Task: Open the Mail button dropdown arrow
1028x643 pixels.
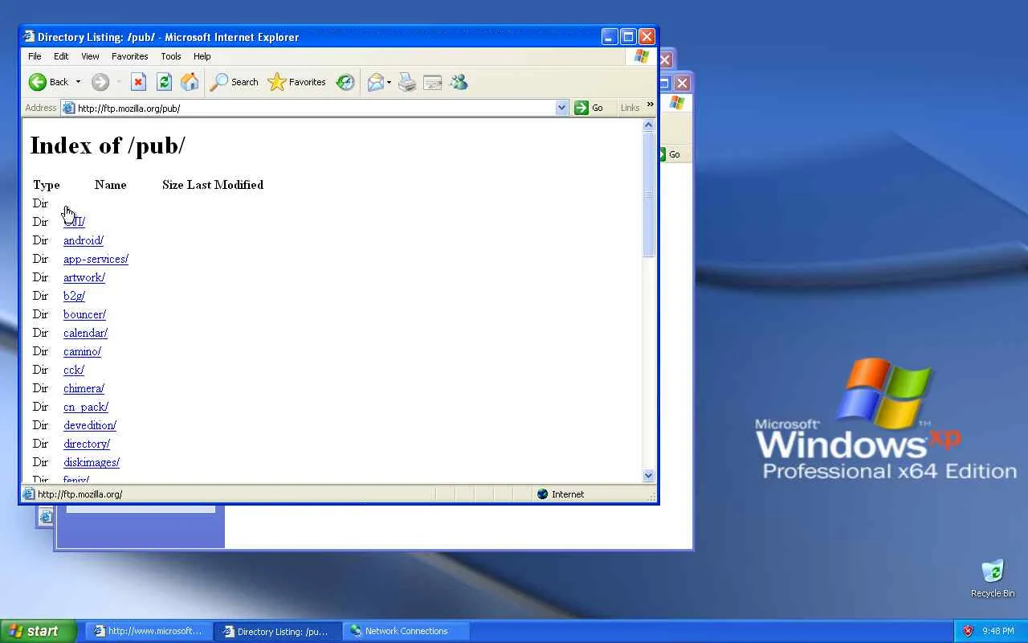Action: 389,82
